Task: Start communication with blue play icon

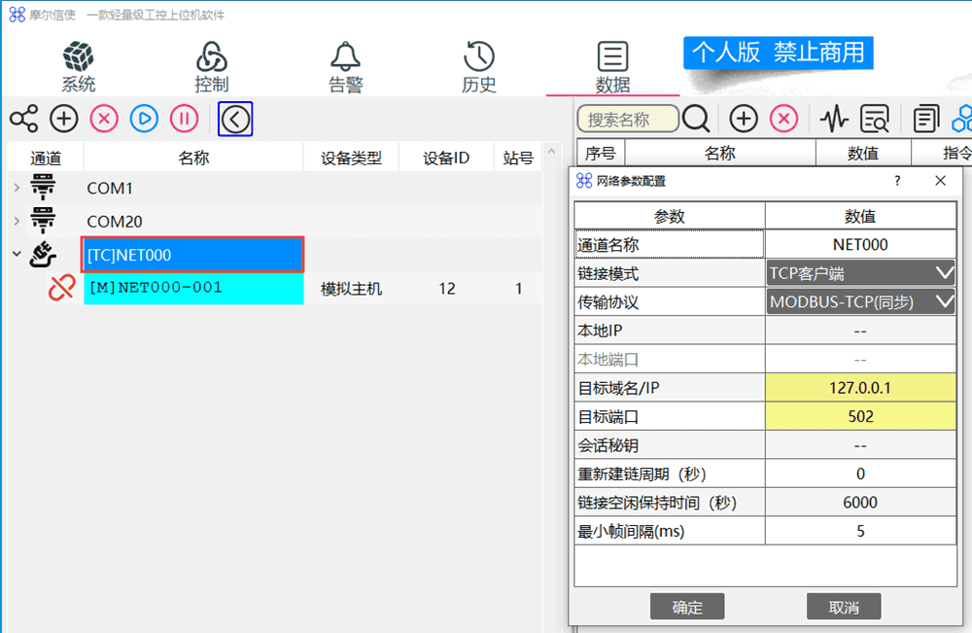Action: tap(144, 120)
